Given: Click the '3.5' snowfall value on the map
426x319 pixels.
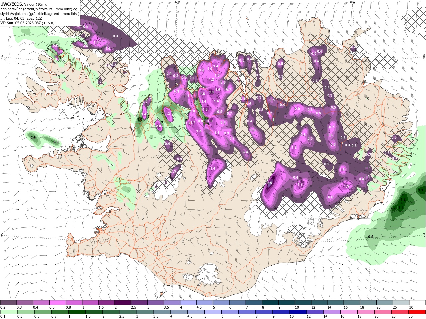Looking at the screenshot, I should tap(270, 183).
